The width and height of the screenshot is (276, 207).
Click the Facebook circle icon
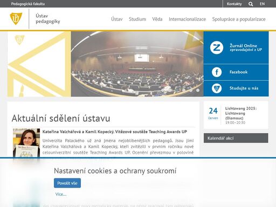pos(217,72)
